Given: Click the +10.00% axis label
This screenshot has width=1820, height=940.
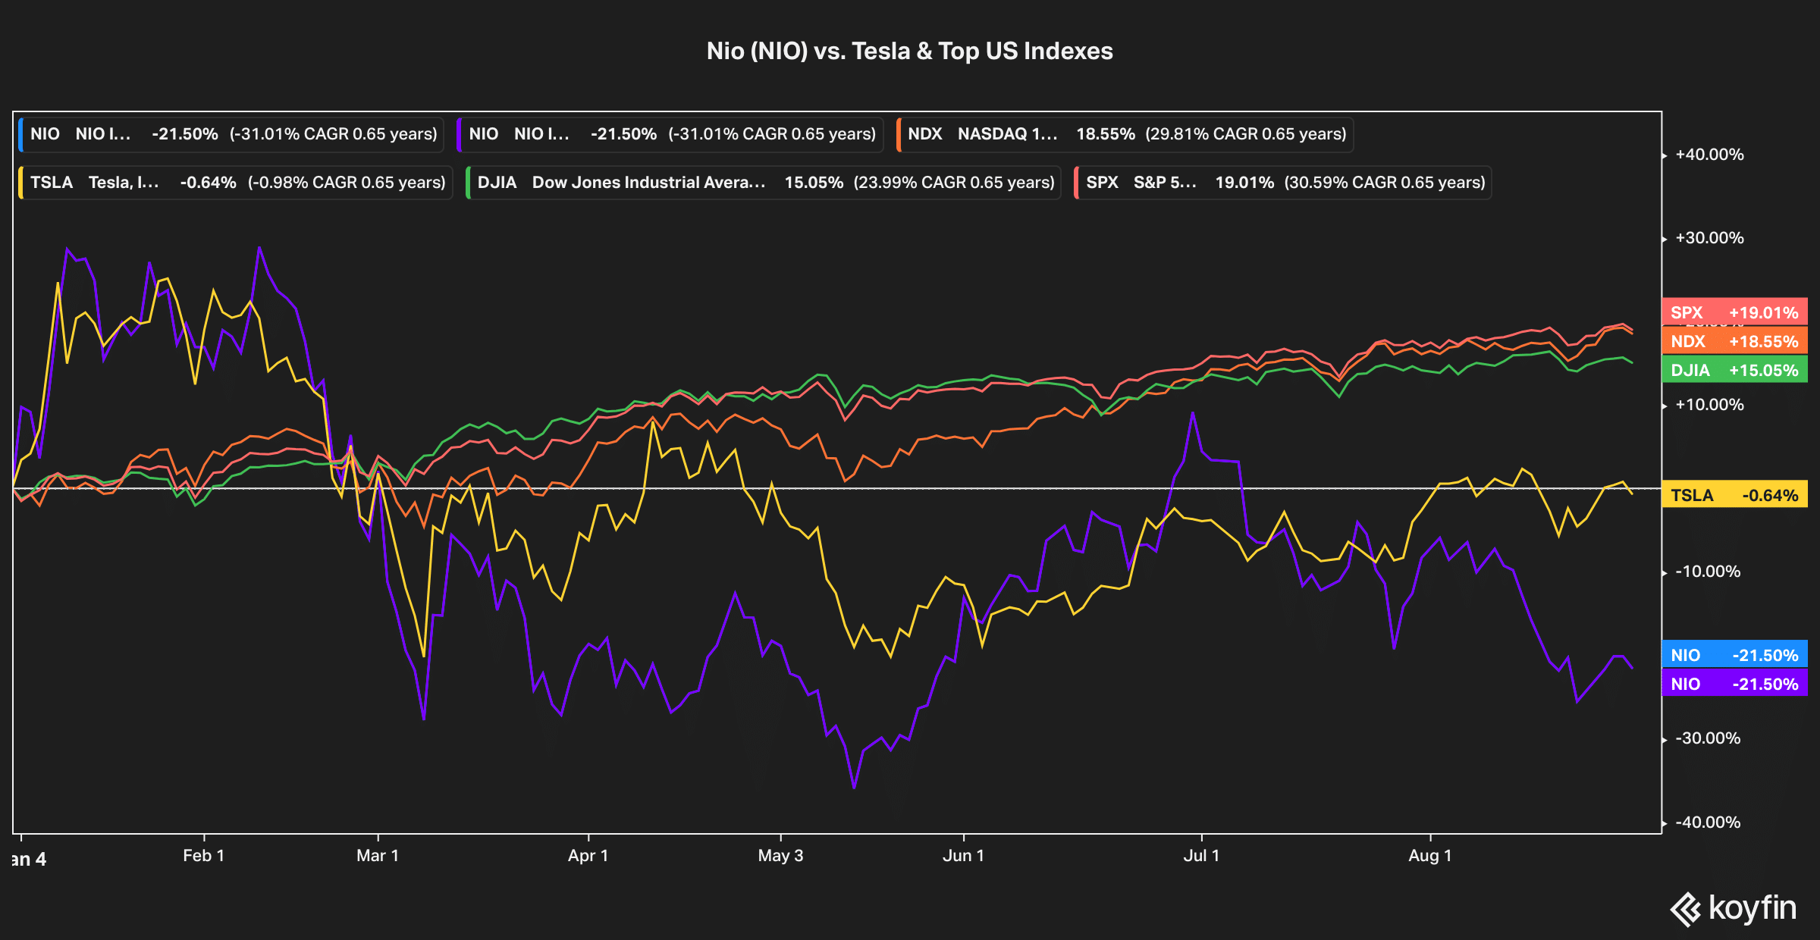Looking at the screenshot, I should pyautogui.click(x=1709, y=405).
